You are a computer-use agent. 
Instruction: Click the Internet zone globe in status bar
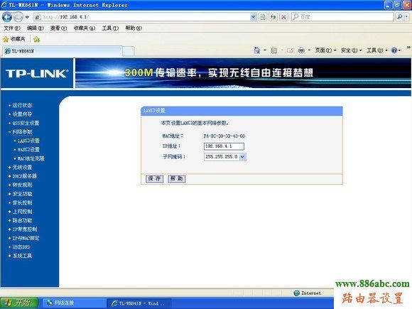pos(297,293)
